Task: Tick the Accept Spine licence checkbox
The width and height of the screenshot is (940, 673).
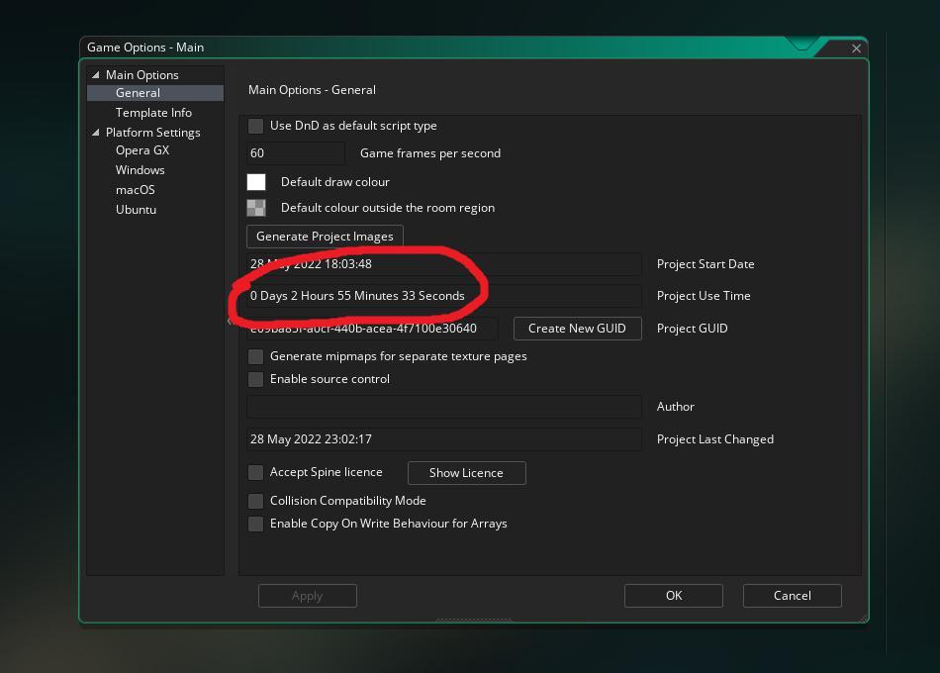Action: click(256, 472)
